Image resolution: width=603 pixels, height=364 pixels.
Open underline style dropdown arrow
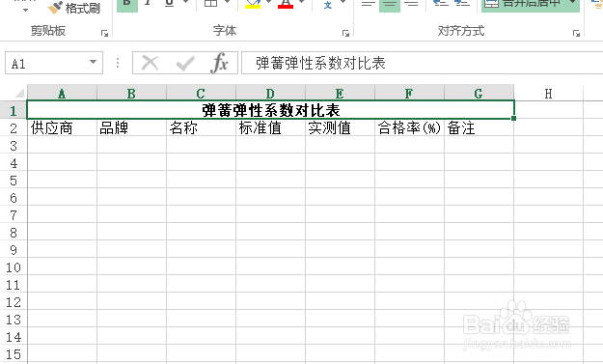pyautogui.click(x=186, y=3)
